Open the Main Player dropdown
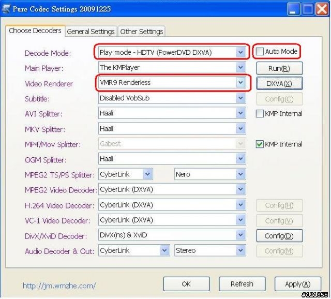The image size is (331, 299). pyautogui.click(x=240, y=67)
